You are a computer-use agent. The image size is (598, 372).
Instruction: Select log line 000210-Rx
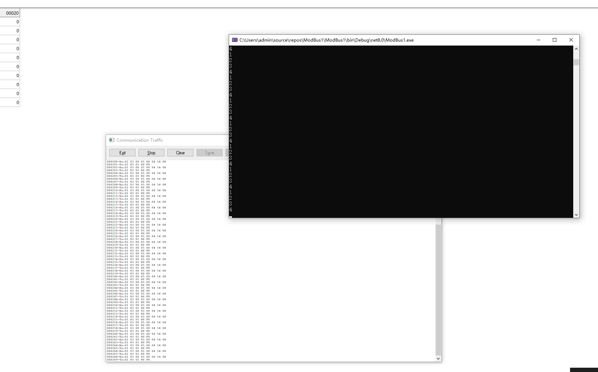[136, 190]
